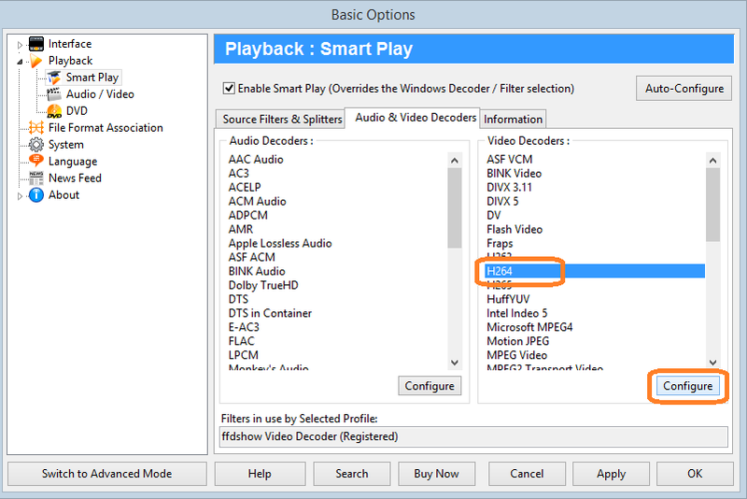Click the orange Playback play icon
The image size is (747, 499).
point(36,61)
